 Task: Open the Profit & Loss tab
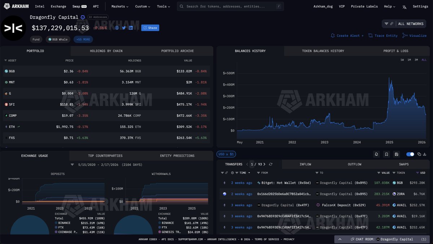395,51
